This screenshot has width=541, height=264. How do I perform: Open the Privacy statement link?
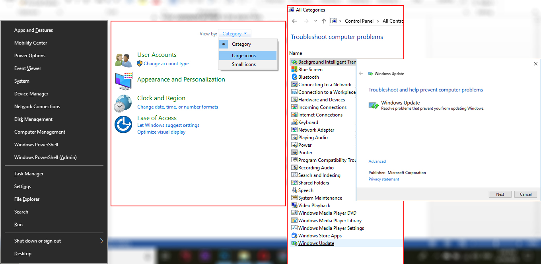(x=384, y=179)
